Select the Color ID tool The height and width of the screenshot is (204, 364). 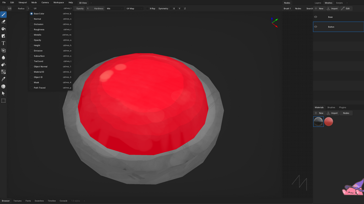point(4,72)
